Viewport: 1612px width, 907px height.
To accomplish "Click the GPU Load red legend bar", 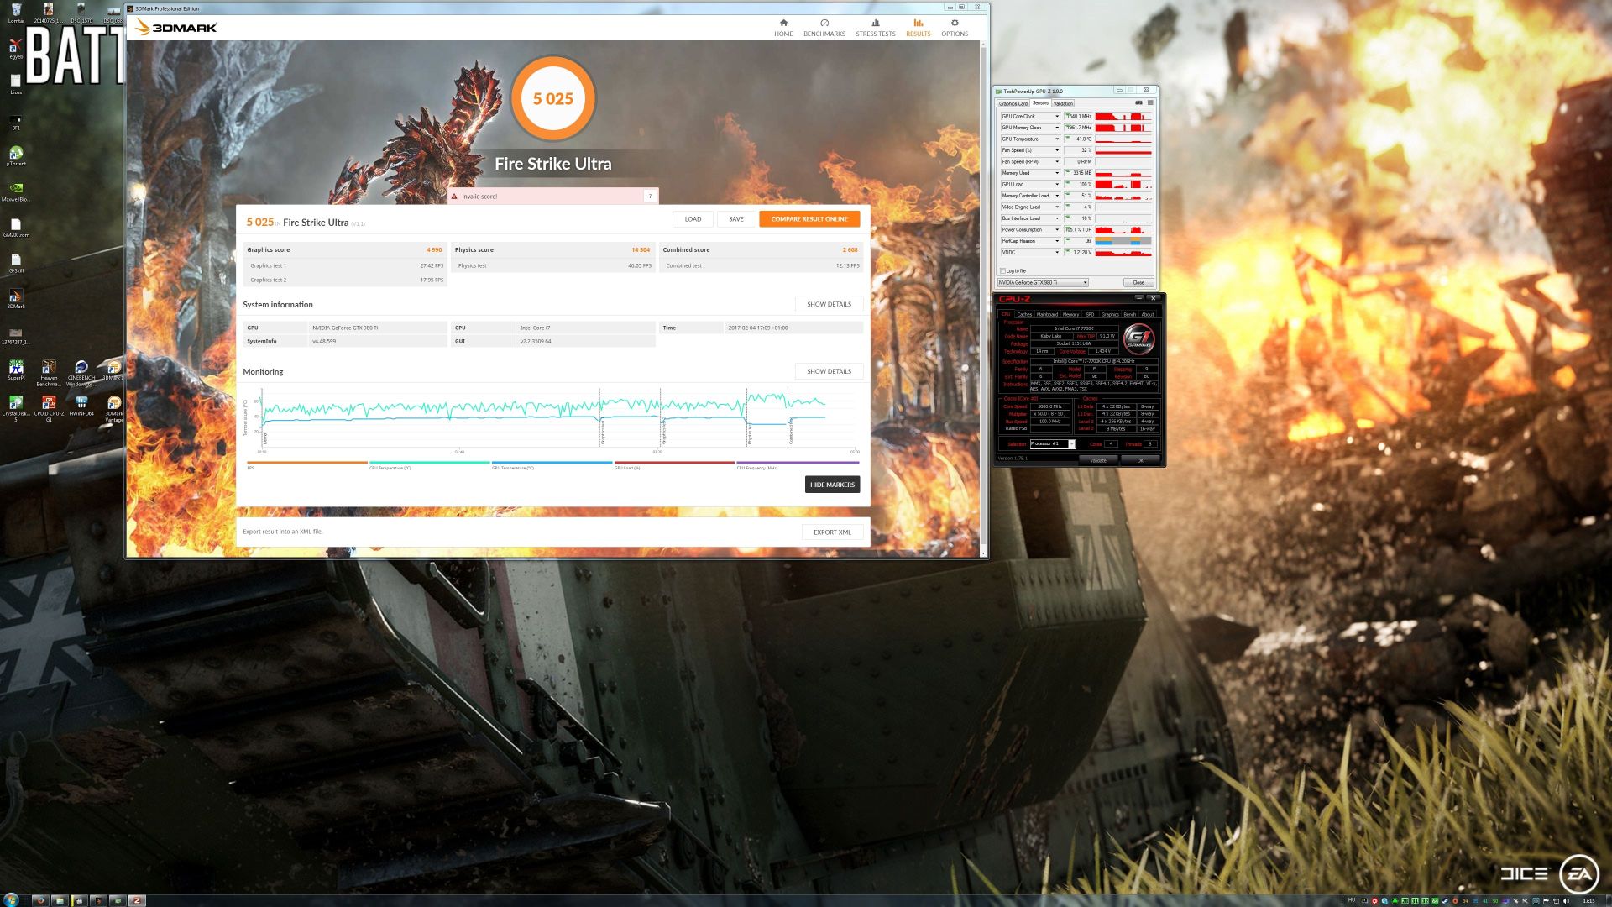I will tap(674, 463).
